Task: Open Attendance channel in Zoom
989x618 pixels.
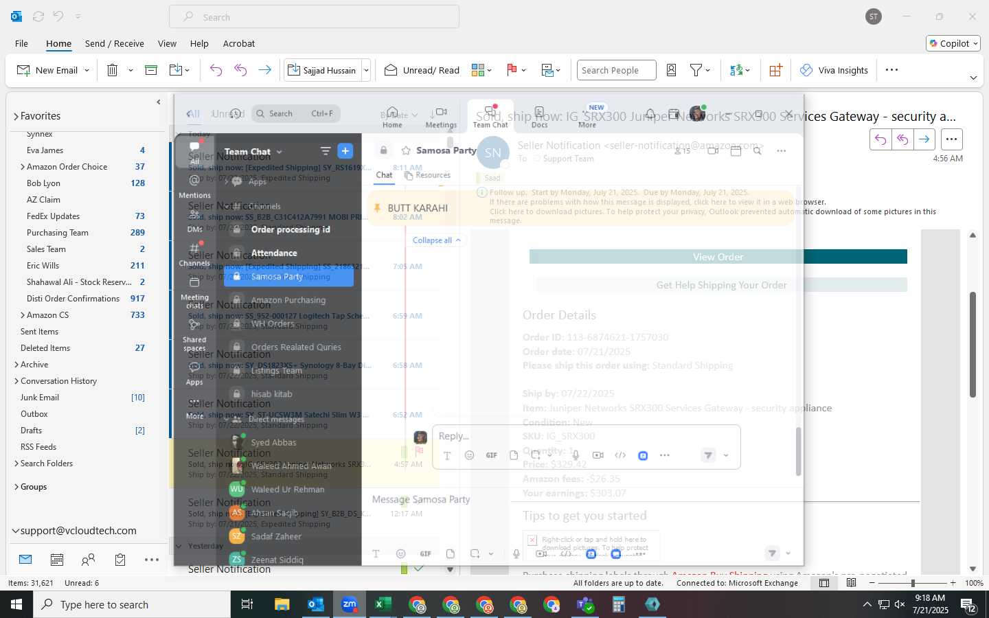Action: [274, 253]
